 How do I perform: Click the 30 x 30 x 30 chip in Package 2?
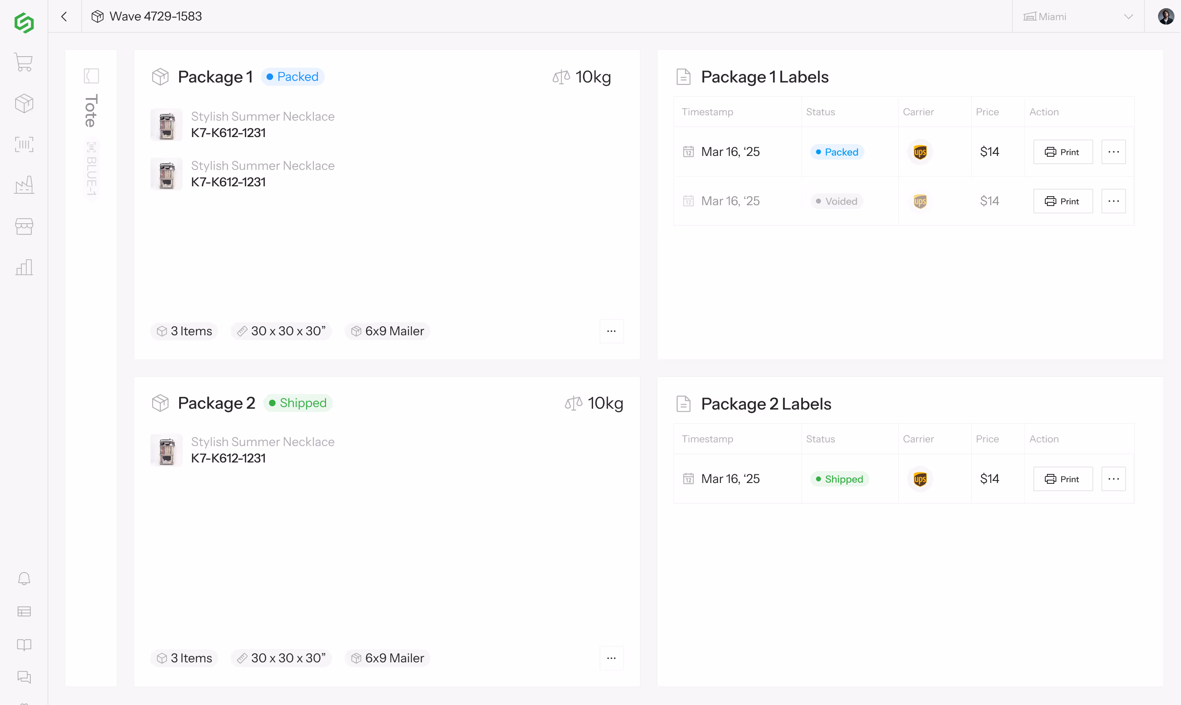(x=281, y=658)
